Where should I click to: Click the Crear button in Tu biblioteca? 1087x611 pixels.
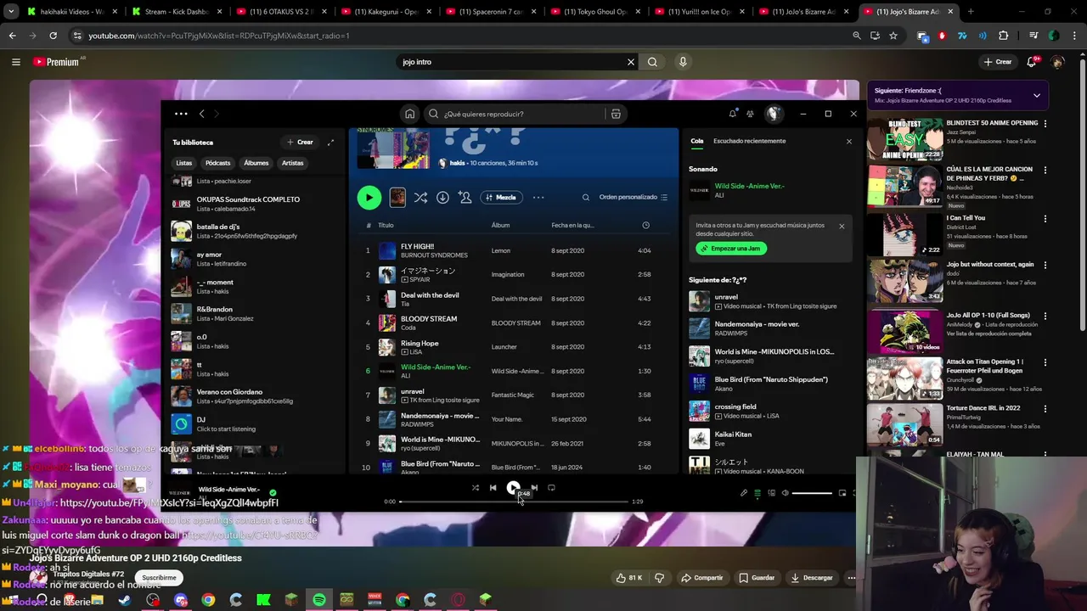(300, 143)
